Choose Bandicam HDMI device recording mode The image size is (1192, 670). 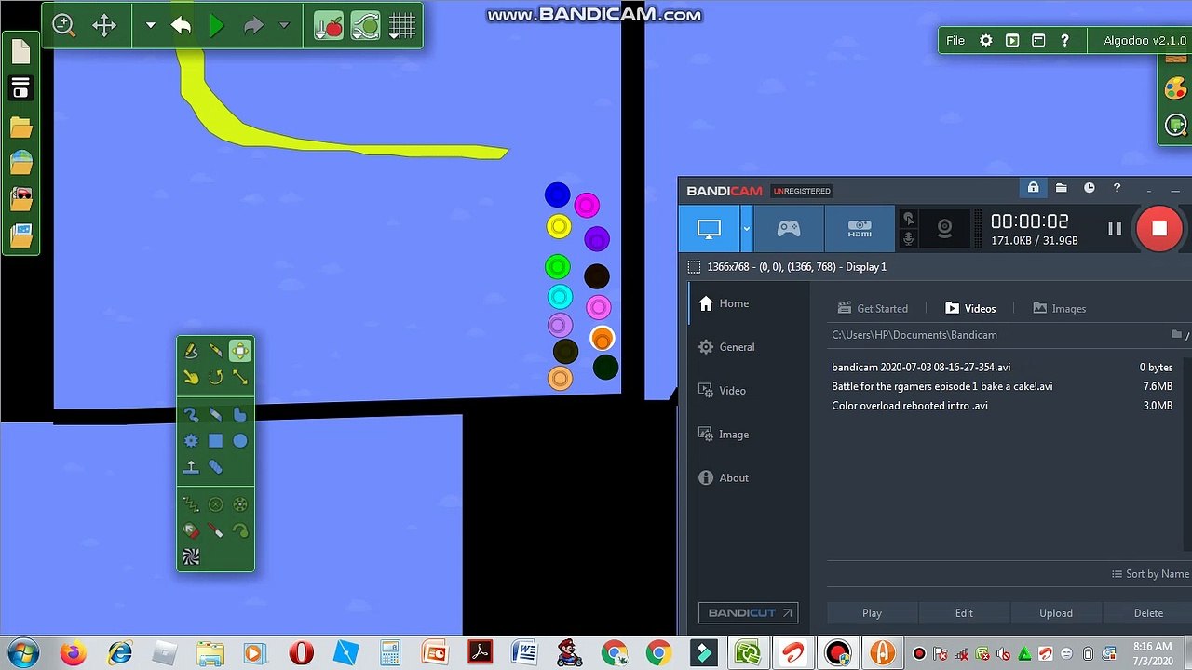point(860,229)
